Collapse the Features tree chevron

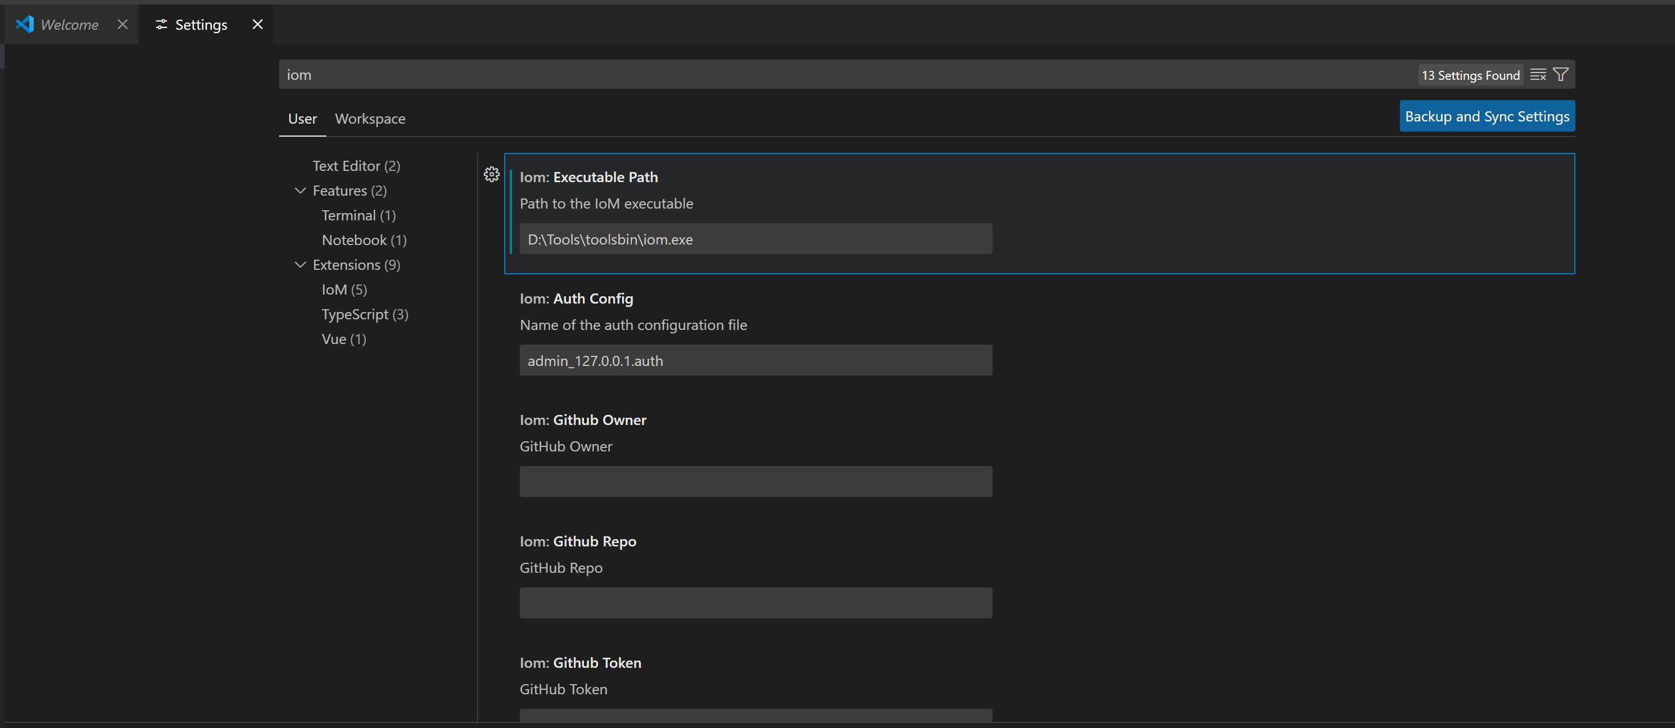[x=300, y=190]
